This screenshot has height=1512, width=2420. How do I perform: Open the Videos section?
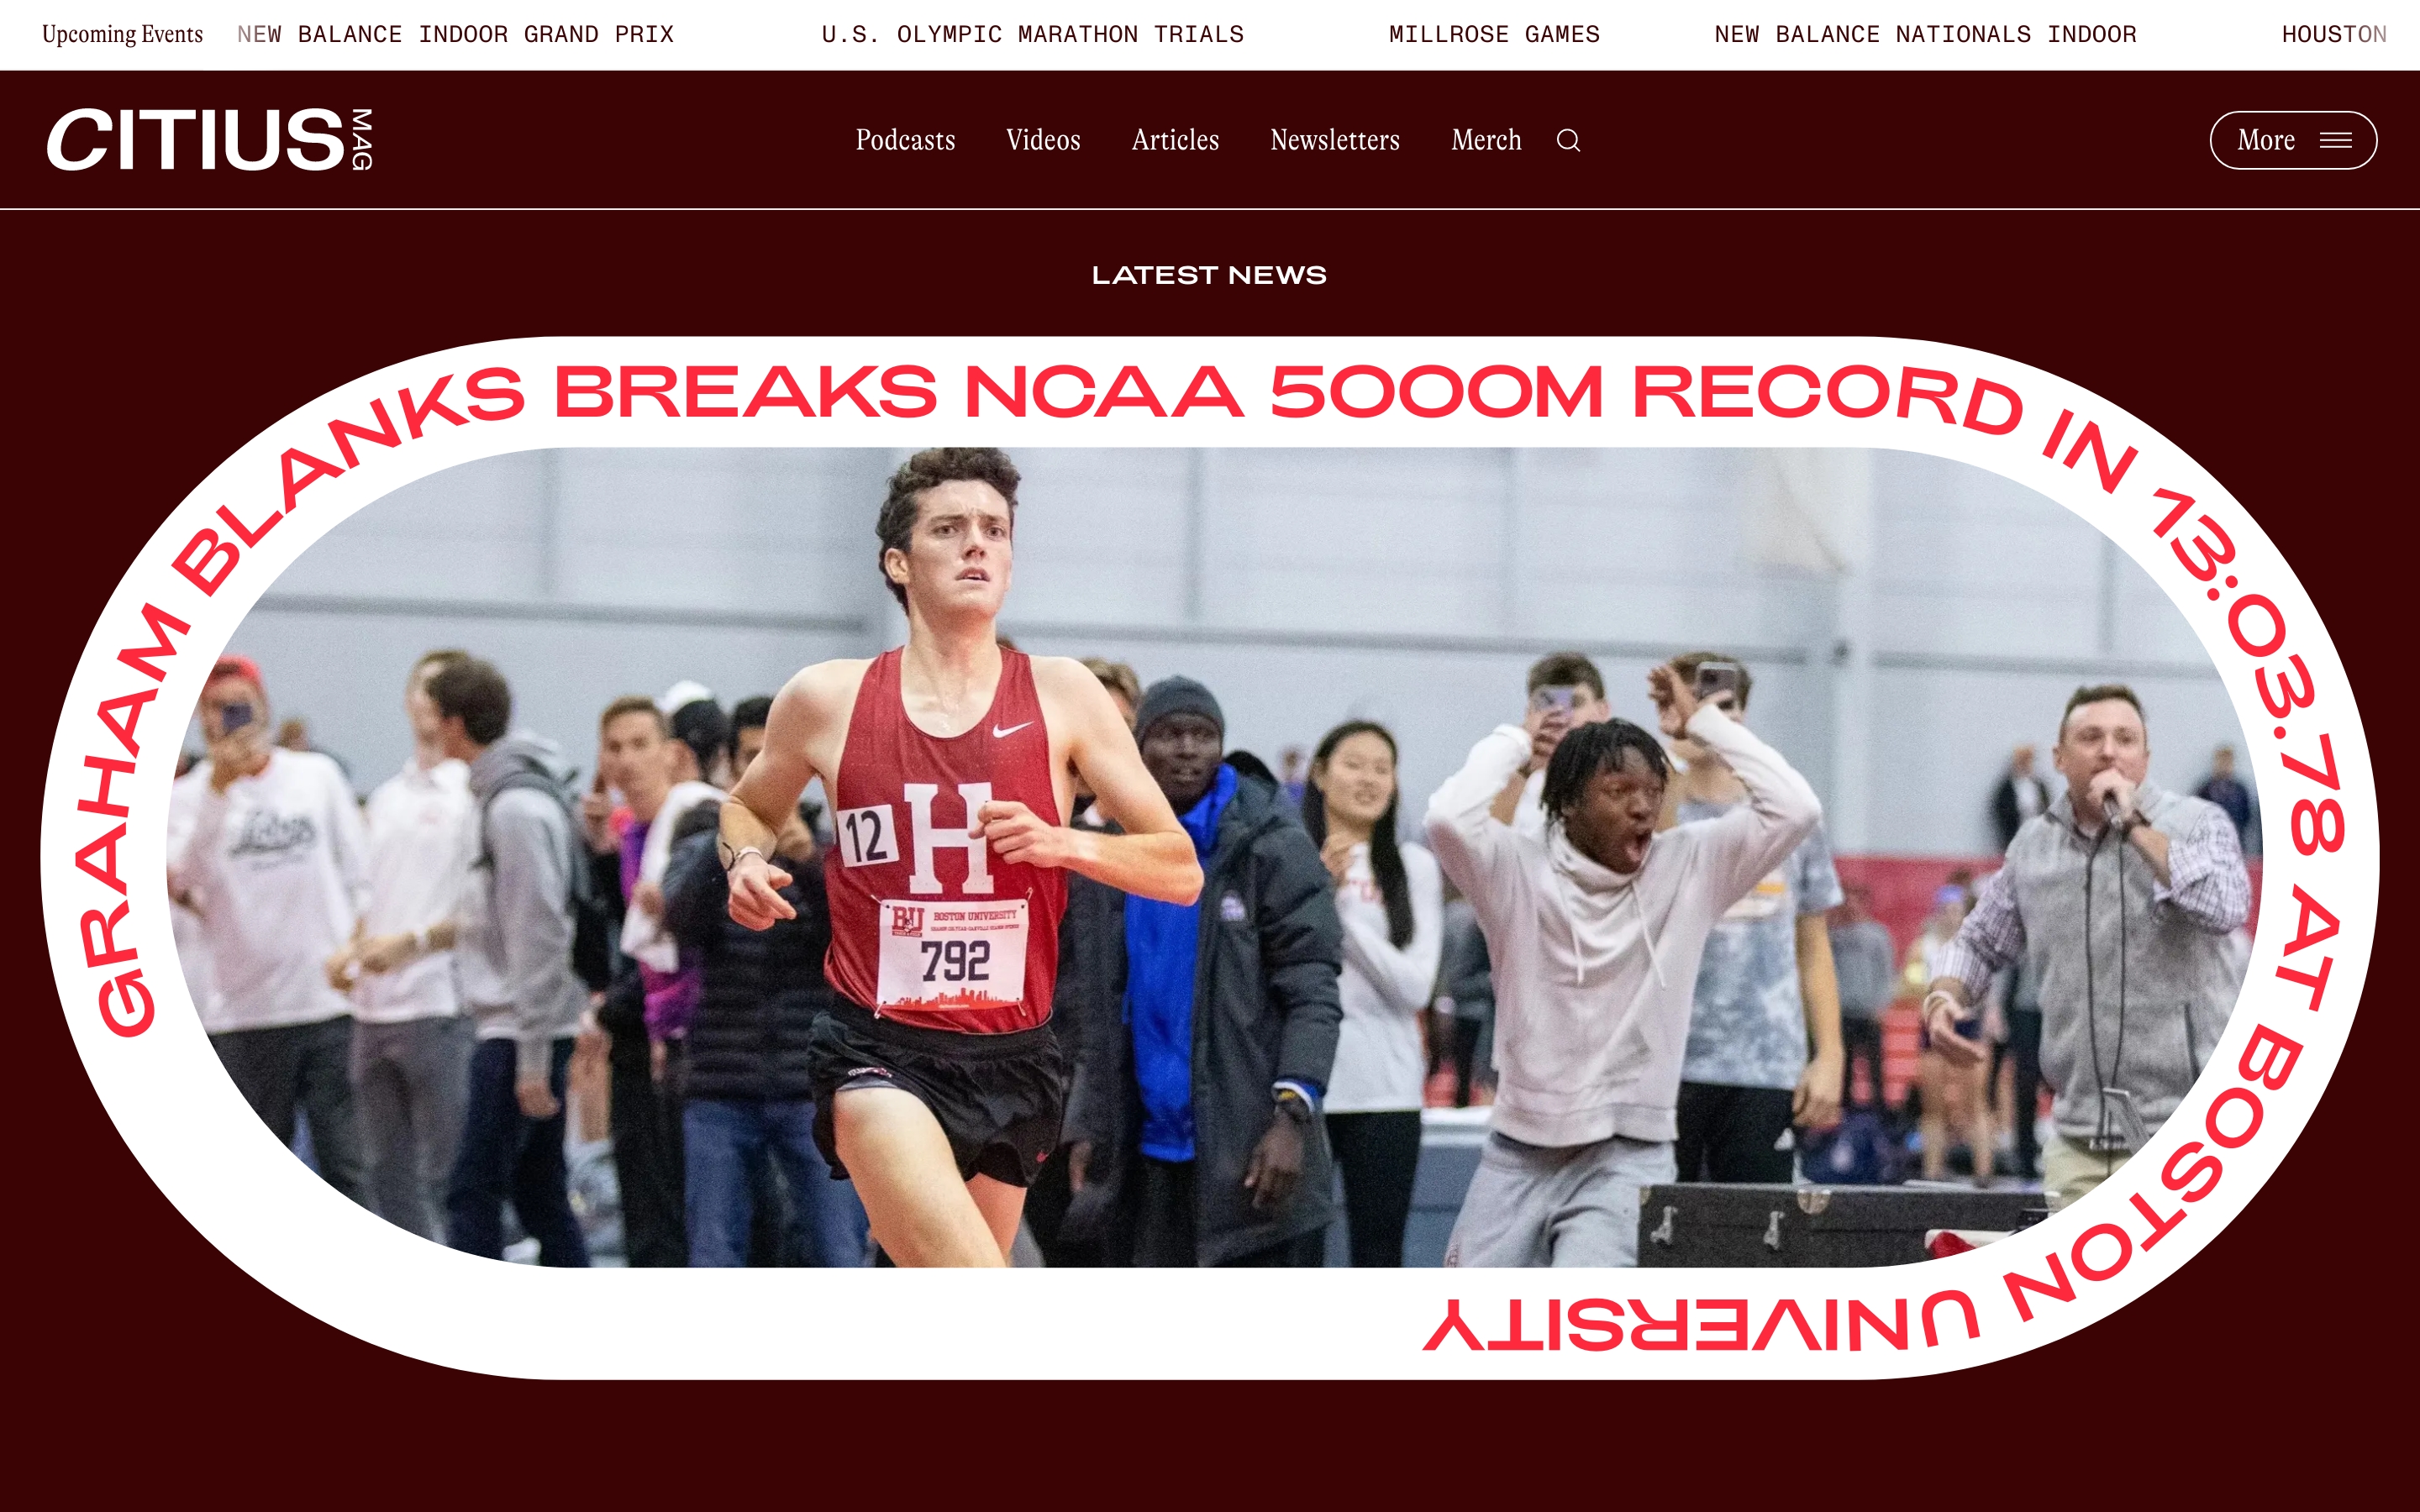(x=1043, y=140)
